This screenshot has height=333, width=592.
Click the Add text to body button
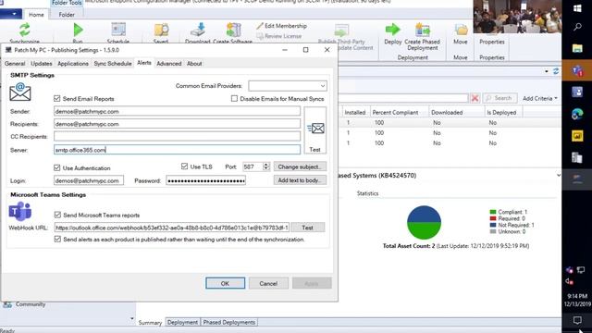[300, 180]
